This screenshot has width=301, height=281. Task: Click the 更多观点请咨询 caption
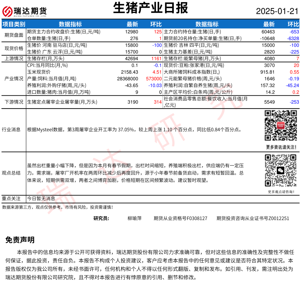click(x=281, y=191)
